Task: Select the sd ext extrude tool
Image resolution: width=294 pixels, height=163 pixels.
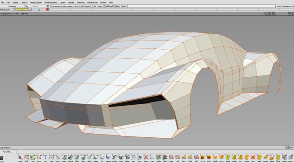Action: pos(222,158)
